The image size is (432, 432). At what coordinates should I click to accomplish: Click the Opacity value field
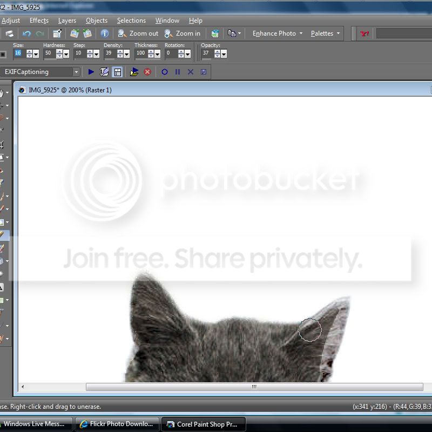point(206,53)
